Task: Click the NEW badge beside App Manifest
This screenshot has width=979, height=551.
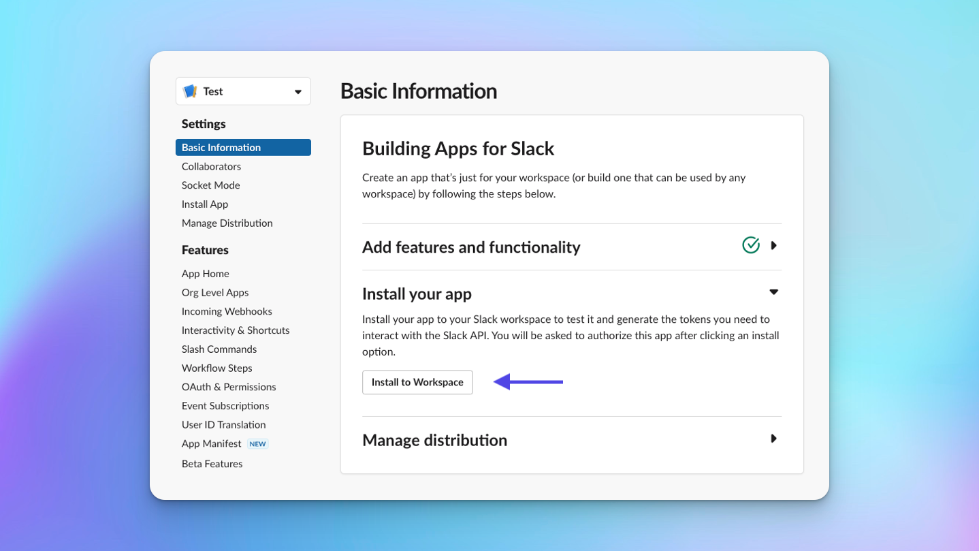Action: [257, 444]
